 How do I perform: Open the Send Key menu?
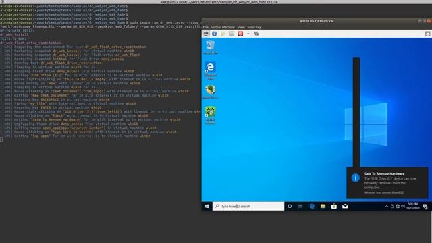(x=254, y=27)
